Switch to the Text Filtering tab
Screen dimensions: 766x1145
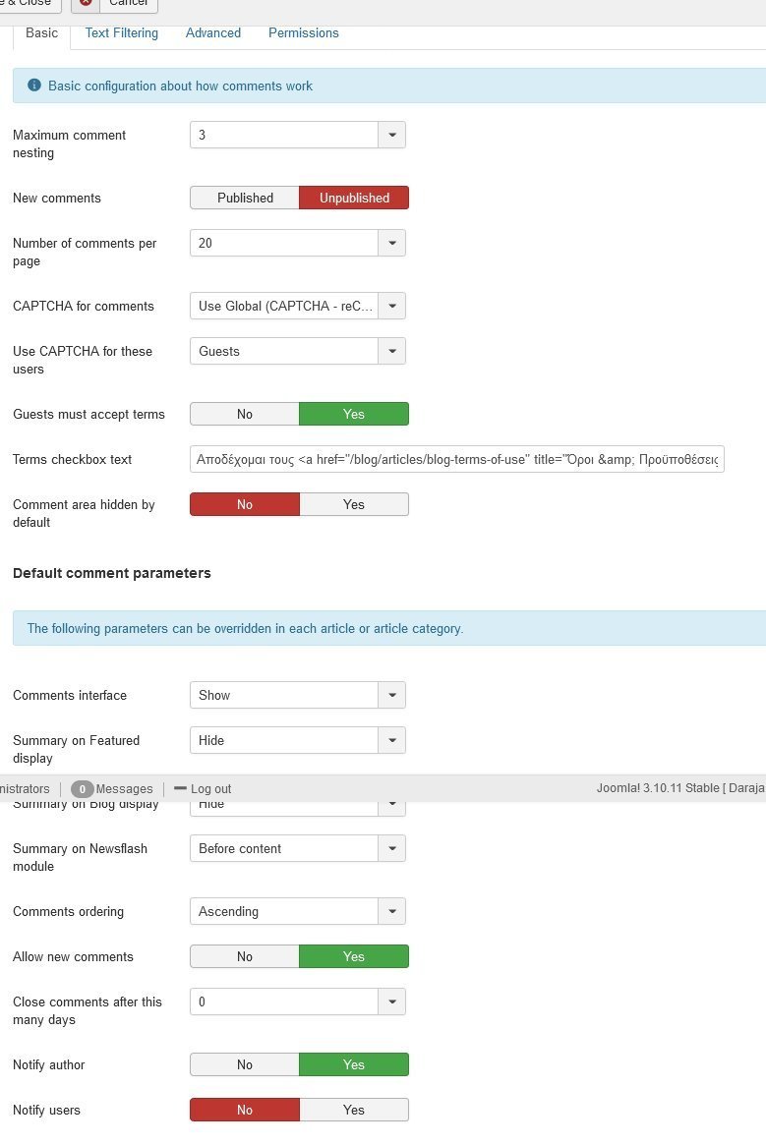(x=121, y=32)
